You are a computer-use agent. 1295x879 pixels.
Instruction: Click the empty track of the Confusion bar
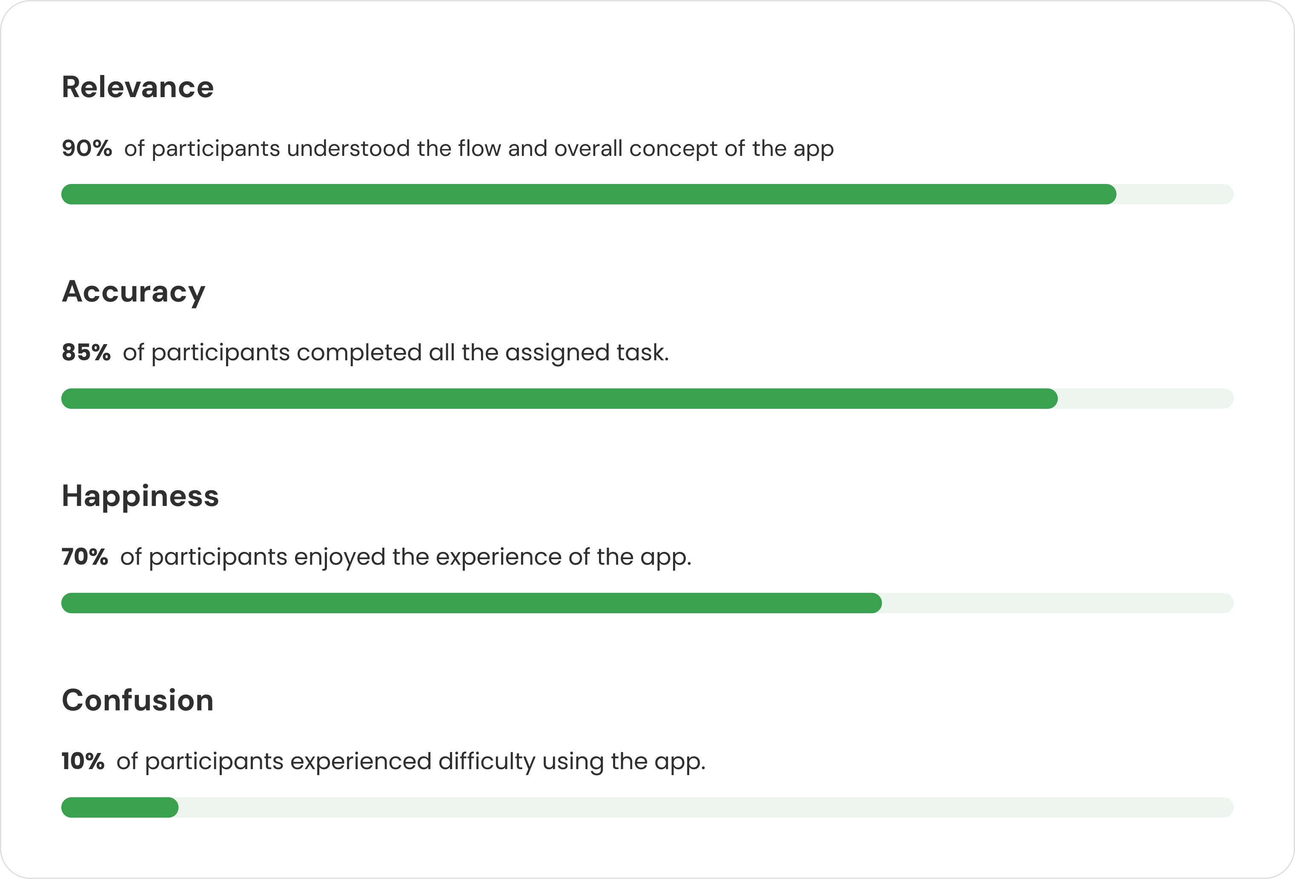pyautogui.click(x=705, y=807)
